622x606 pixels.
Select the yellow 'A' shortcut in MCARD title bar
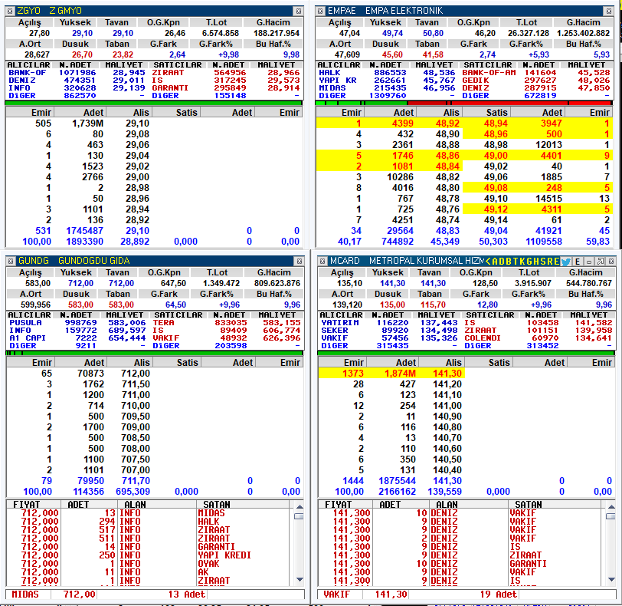point(495,262)
